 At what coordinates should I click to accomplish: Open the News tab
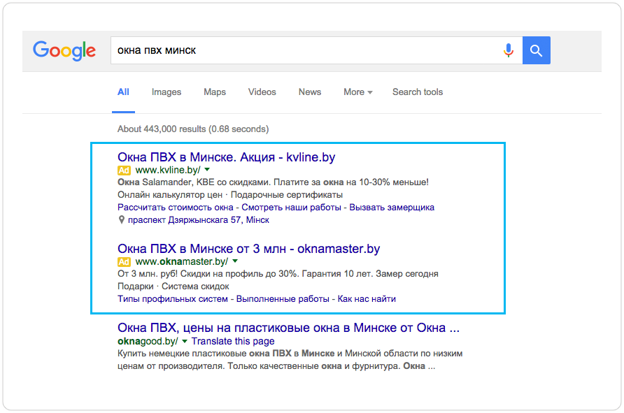tap(310, 92)
